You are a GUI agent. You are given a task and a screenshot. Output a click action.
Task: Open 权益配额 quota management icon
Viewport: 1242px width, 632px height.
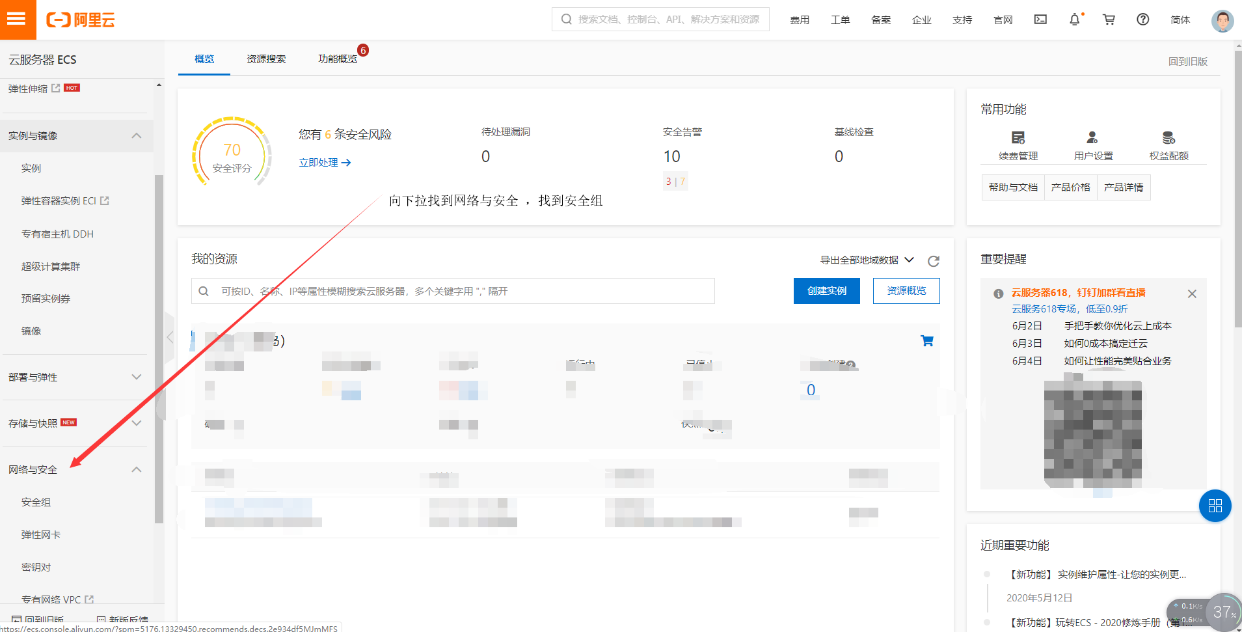pyautogui.click(x=1169, y=143)
